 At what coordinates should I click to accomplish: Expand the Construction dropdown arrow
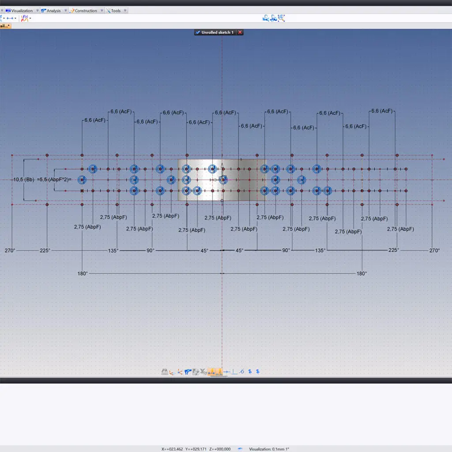pos(102,11)
